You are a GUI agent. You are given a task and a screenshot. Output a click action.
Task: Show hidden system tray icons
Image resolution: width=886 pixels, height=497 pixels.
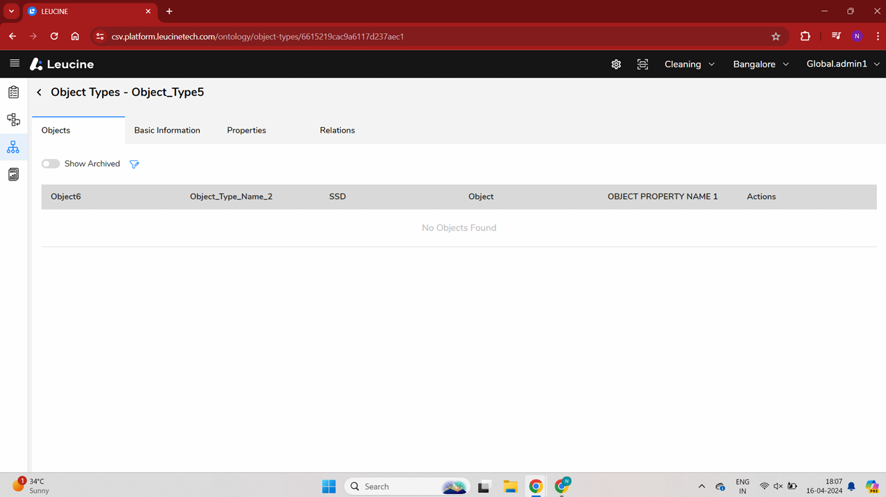click(701, 487)
